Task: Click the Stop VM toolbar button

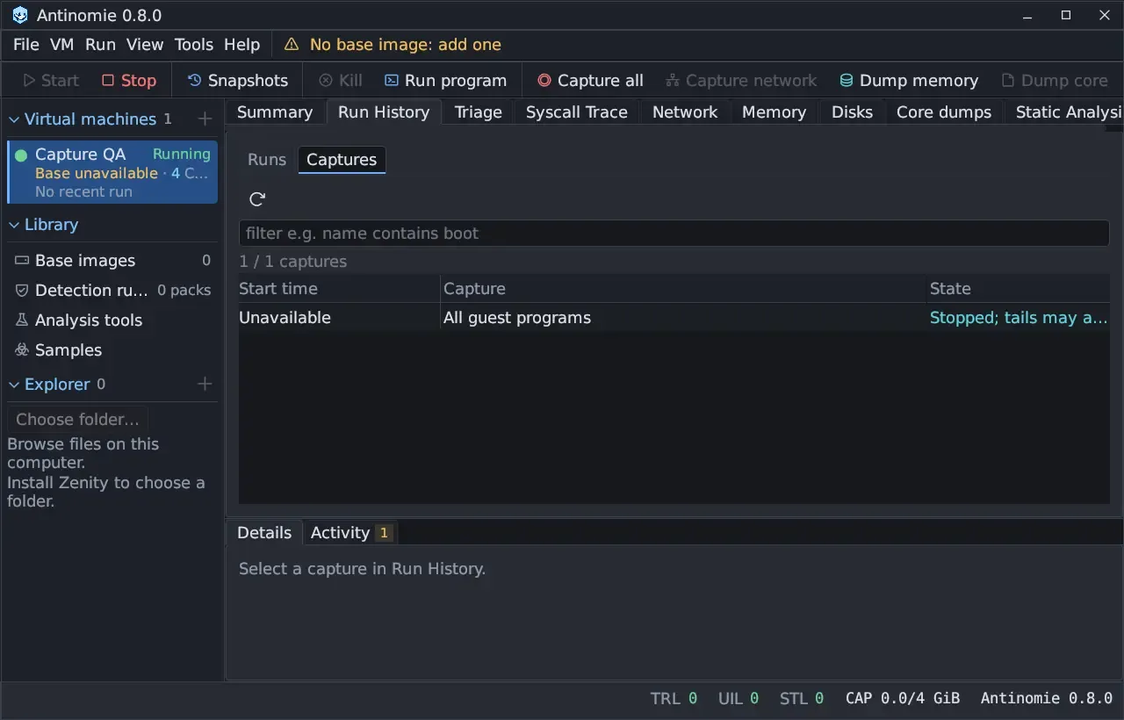Action: click(x=129, y=81)
